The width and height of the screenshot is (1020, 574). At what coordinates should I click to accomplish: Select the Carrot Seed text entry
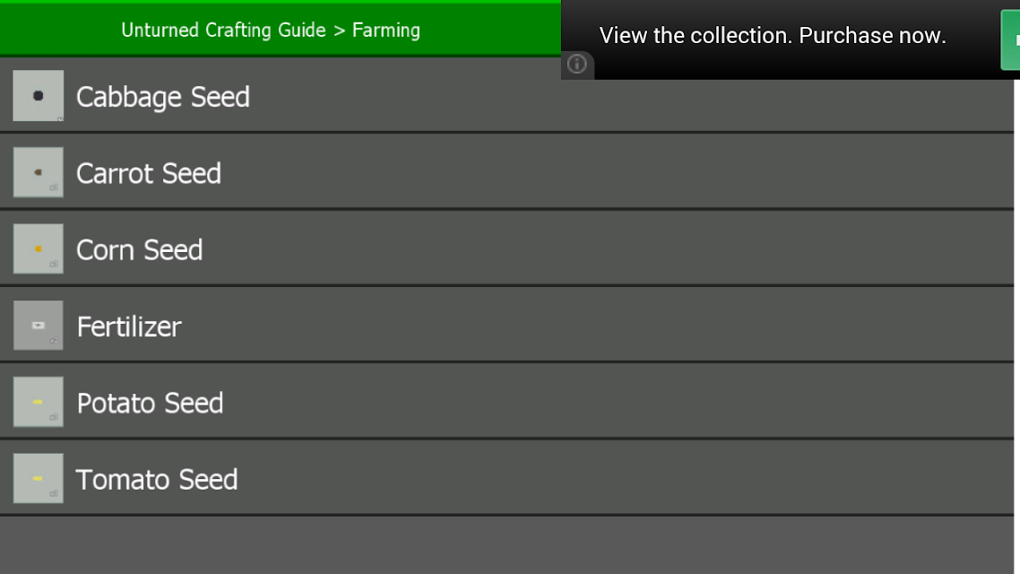(148, 173)
